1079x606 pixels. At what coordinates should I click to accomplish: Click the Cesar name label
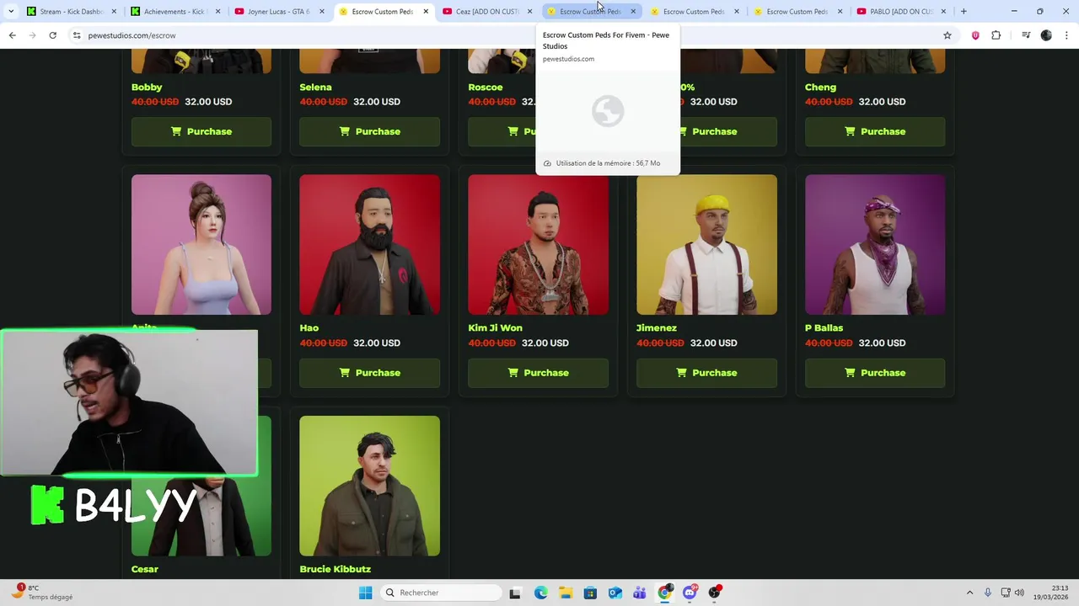(x=145, y=569)
